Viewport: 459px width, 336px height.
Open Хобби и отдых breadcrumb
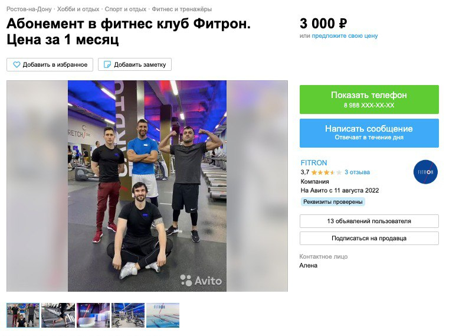tap(78, 9)
